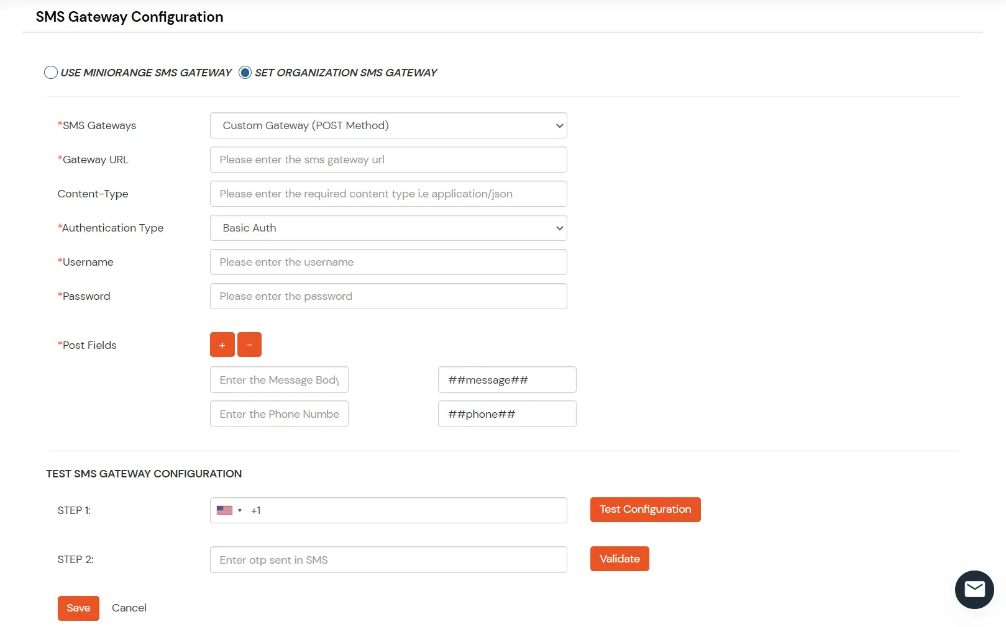Click the Message Body key field

tap(278, 379)
